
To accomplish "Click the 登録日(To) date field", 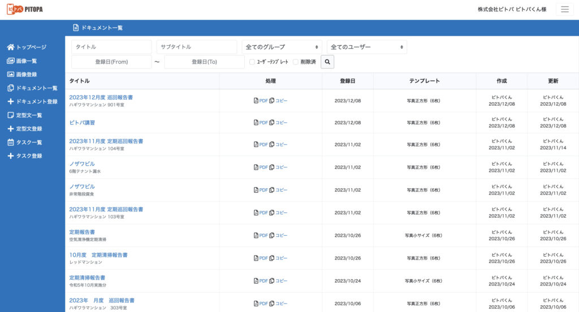I will [x=205, y=62].
